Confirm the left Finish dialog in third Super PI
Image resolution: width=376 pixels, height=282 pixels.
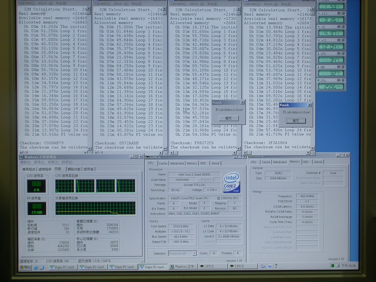click(228, 118)
